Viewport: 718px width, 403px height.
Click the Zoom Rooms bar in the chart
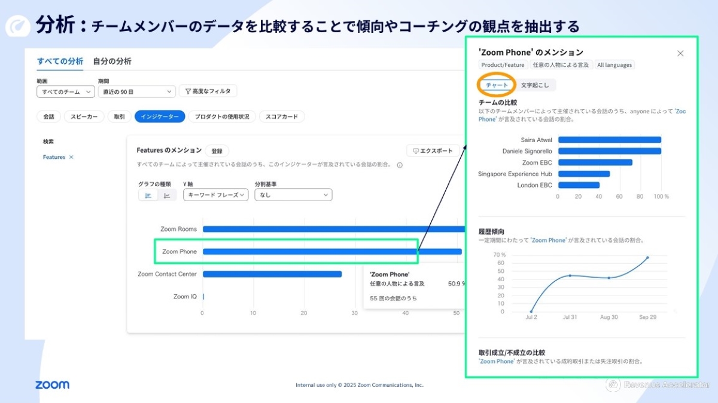click(333, 229)
